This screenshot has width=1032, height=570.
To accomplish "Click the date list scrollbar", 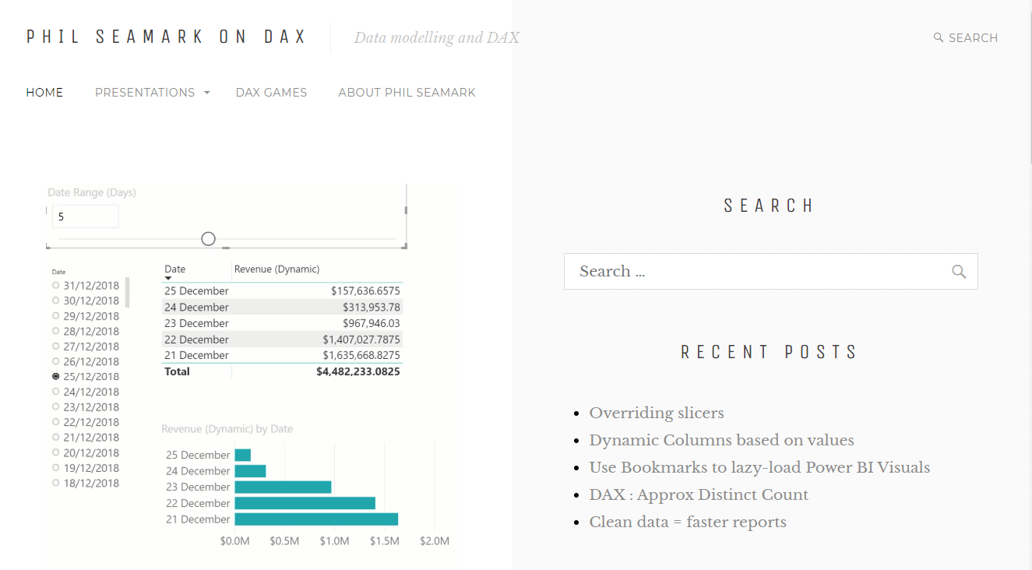I will coord(128,293).
